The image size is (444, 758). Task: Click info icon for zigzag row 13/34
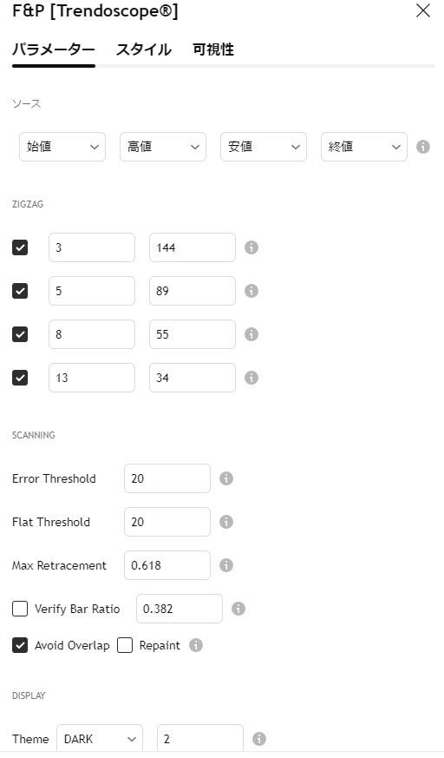click(251, 378)
